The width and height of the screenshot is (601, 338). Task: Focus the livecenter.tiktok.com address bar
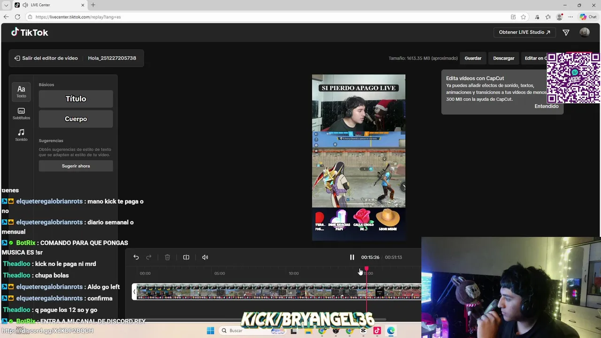coord(268,17)
